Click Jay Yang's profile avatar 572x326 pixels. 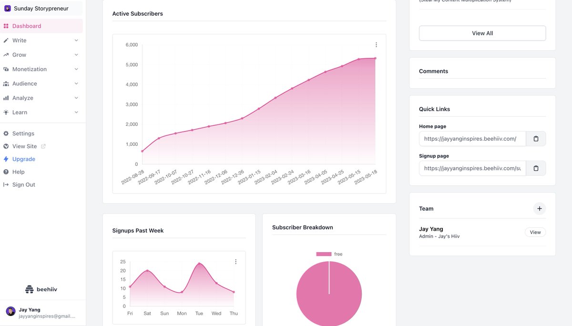pyautogui.click(x=10, y=311)
